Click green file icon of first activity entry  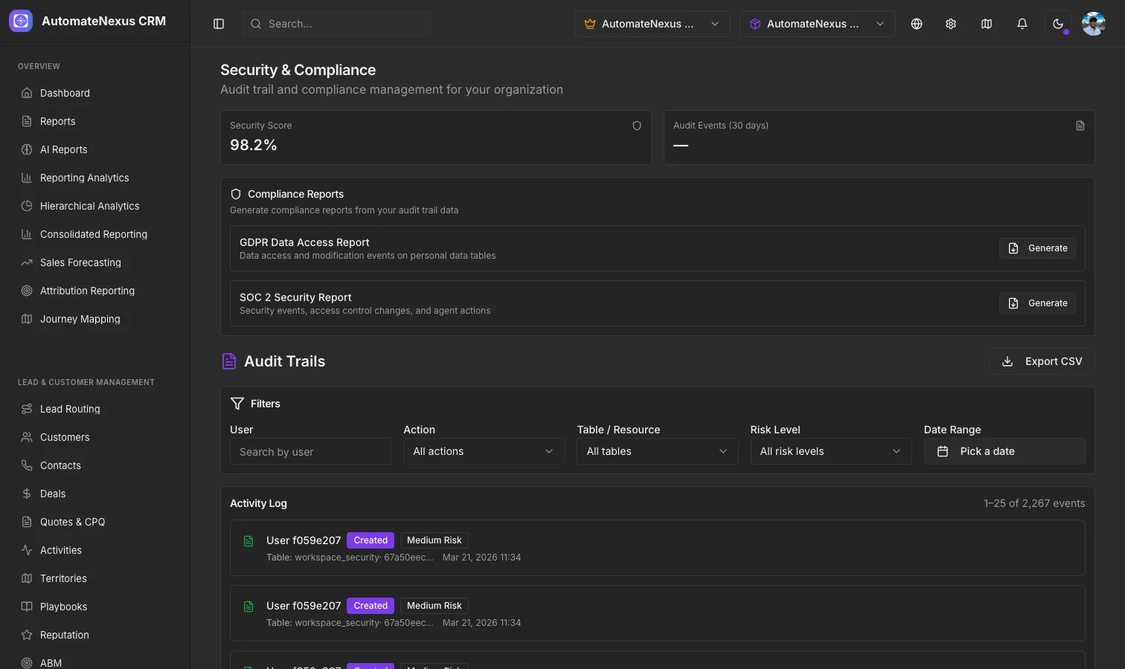pyautogui.click(x=249, y=541)
